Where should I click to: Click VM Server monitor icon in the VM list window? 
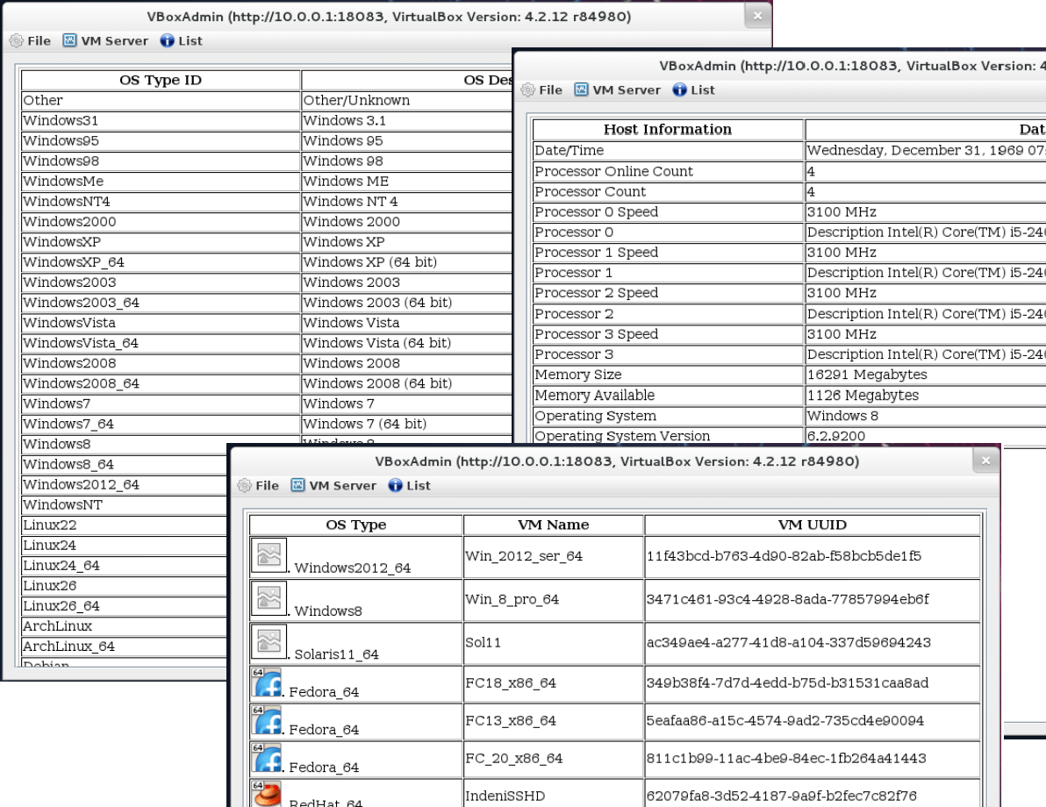coord(297,485)
